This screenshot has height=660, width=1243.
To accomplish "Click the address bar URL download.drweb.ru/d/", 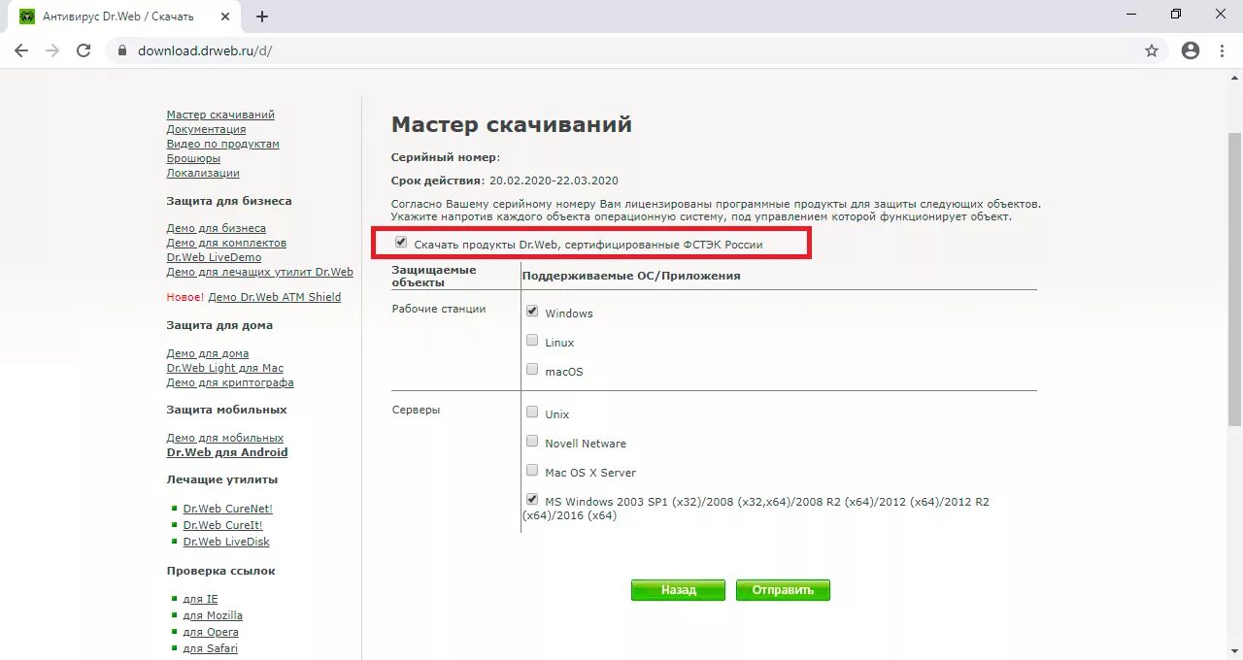I will click(205, 50).
